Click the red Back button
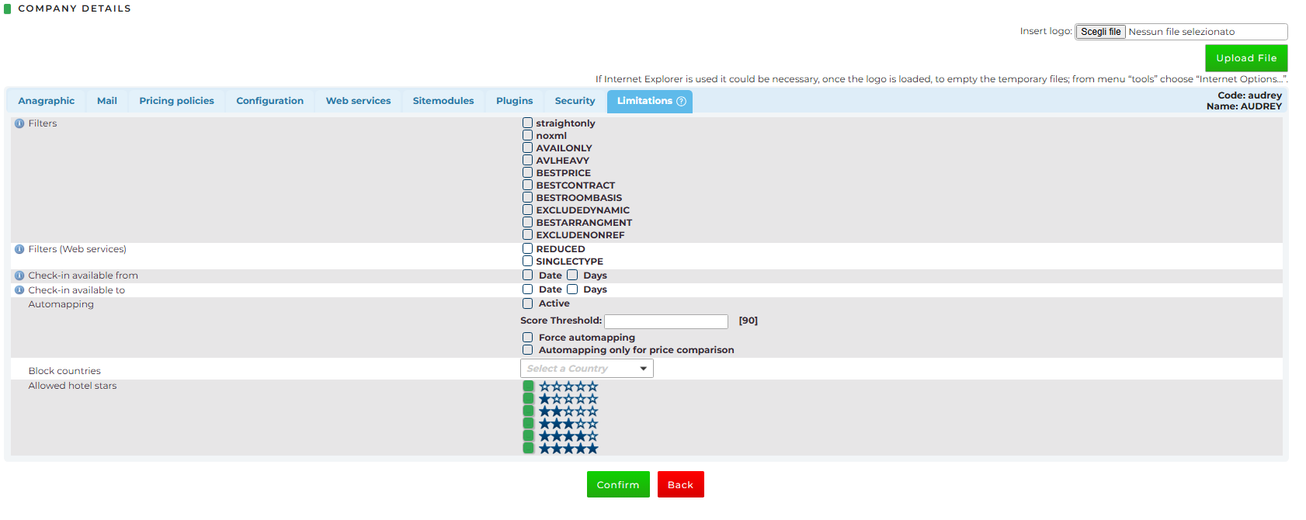1306x520 pixels. 681,484
